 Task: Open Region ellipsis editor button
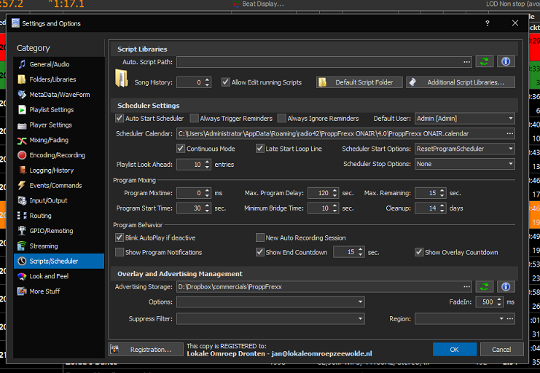510,319
